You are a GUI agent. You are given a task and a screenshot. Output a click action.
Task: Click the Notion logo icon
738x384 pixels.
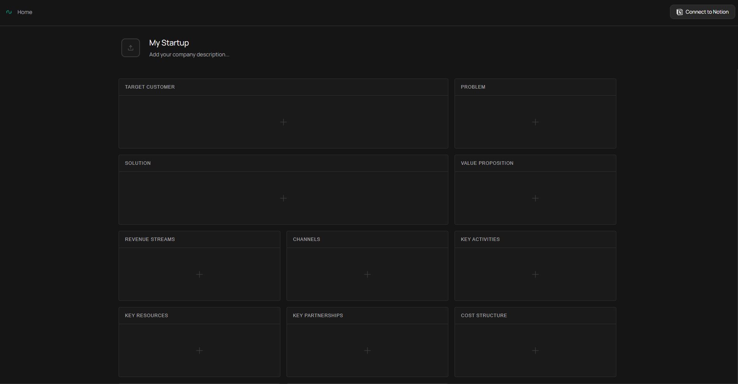point(680,12)
